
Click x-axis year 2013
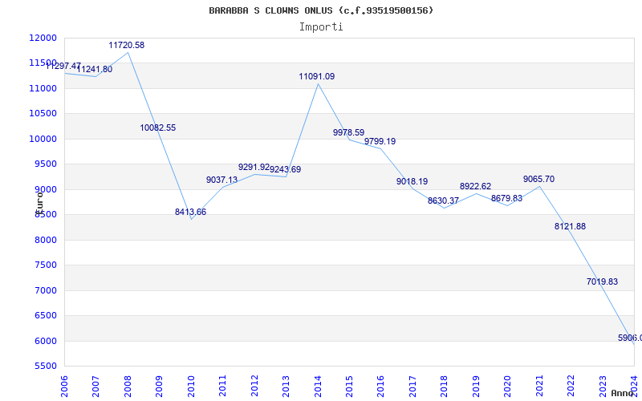pyautogui.click(x=286, y=386)
